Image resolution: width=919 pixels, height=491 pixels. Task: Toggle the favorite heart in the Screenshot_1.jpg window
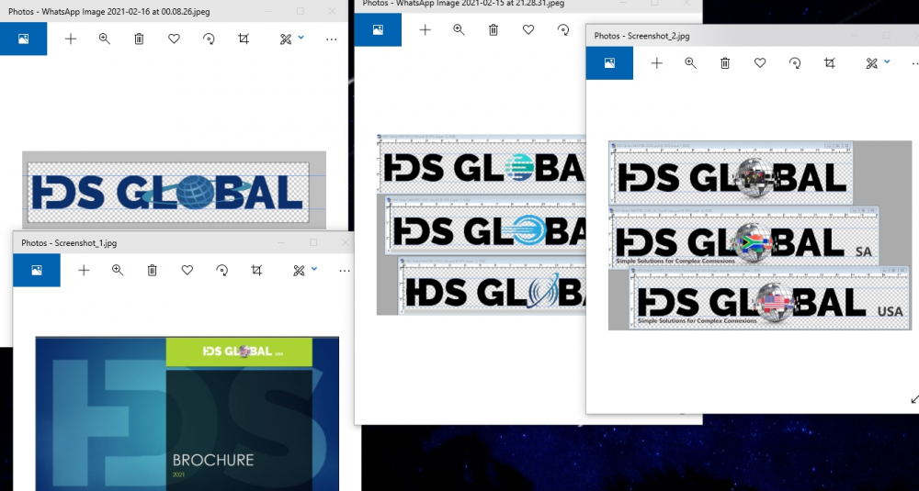click(187, 271)
